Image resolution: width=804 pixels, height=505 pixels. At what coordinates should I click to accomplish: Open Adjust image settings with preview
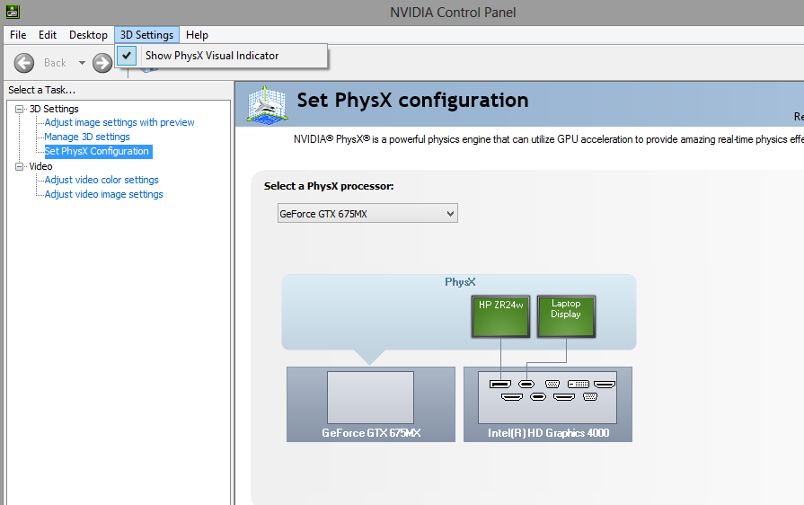point(119,123)
